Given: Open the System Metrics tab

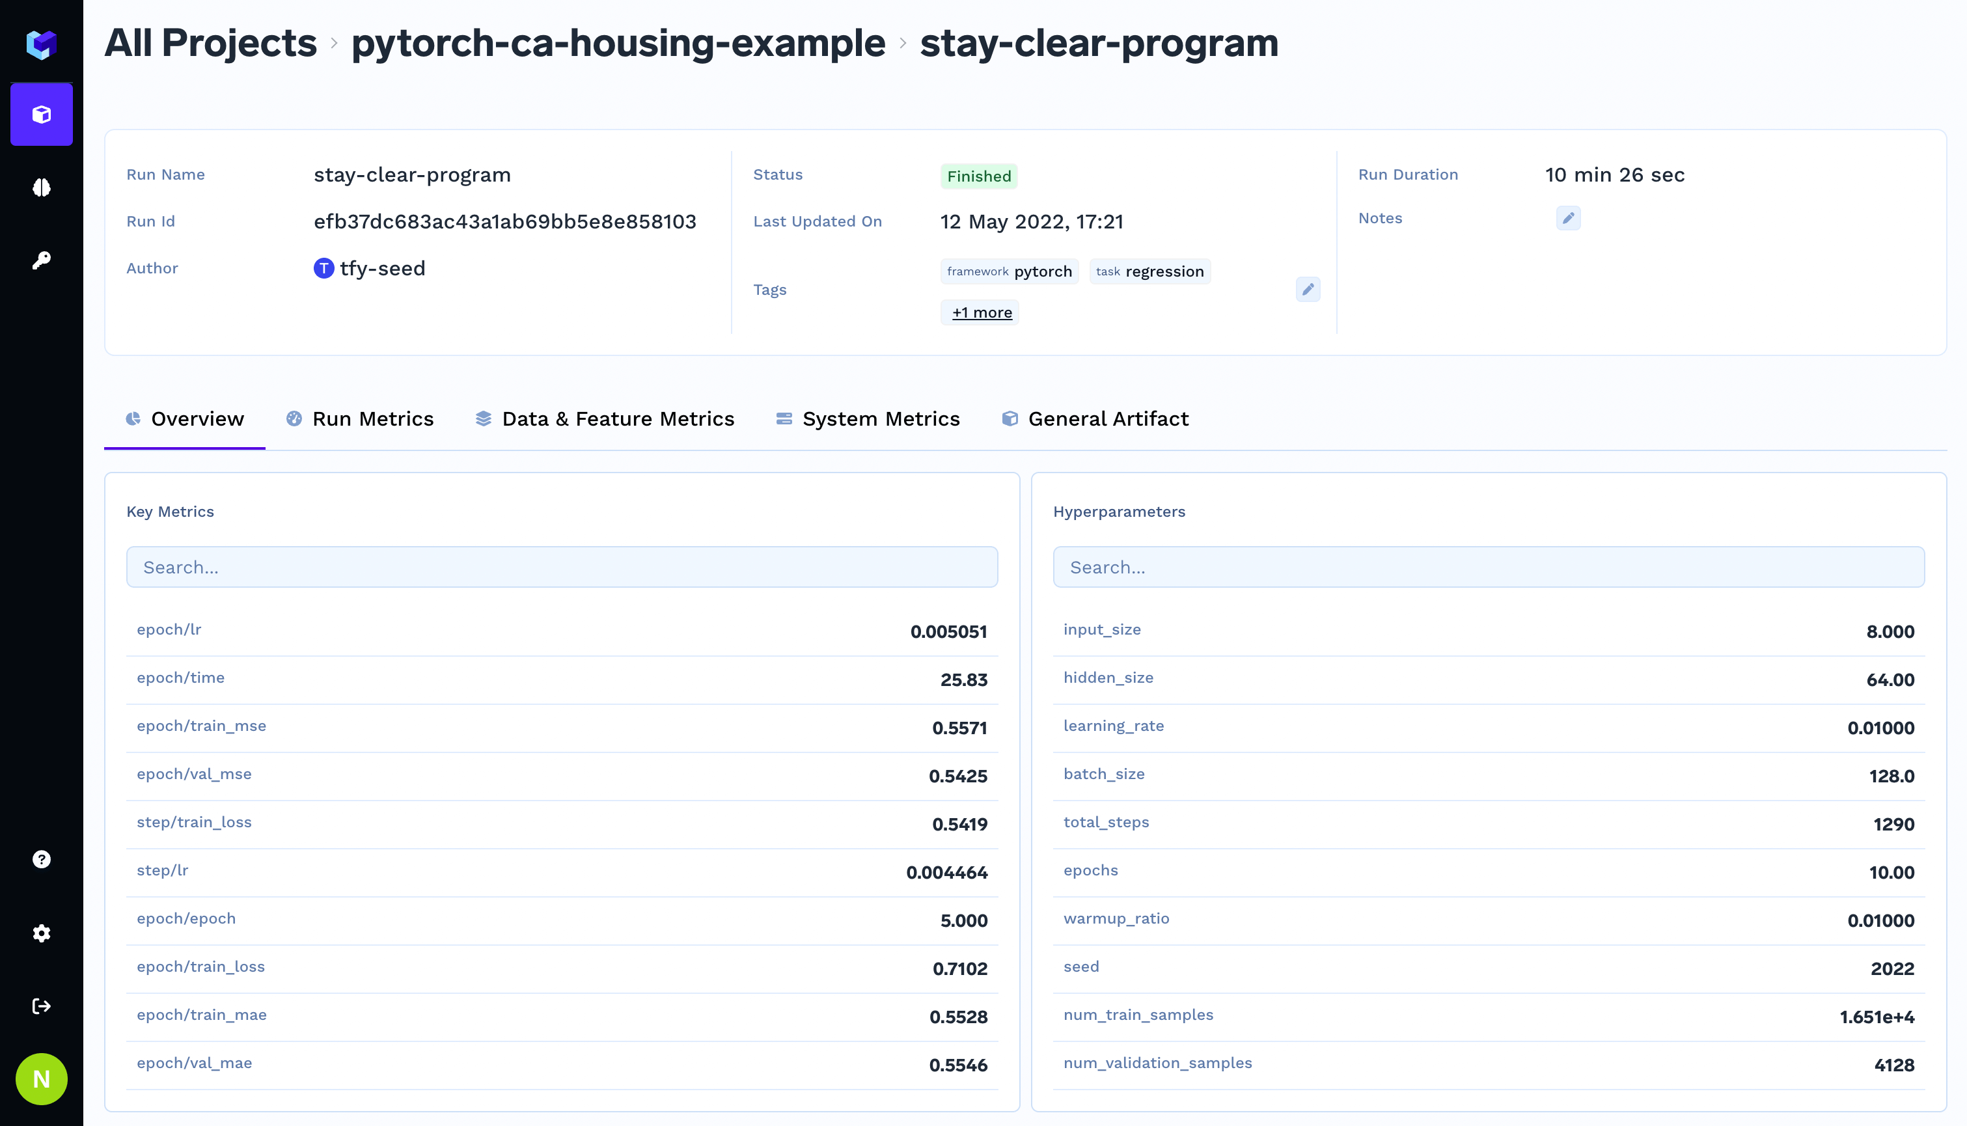Looking at the screenshot, I should (868, 419).
